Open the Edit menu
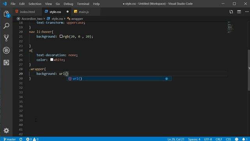This screenshot has width=250, height=141. pyautogui.click(x=22, y=4)
